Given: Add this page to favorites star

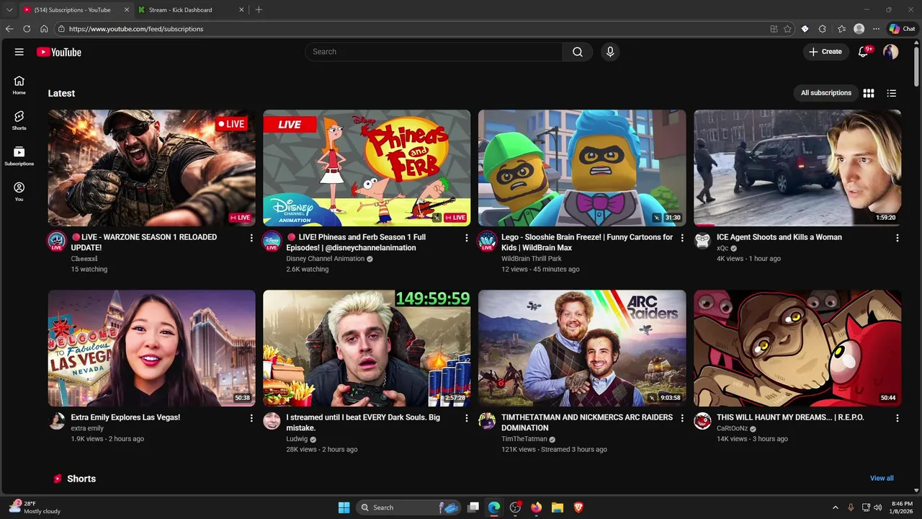Looking at the screenshot, I should (x=787, y=29).
